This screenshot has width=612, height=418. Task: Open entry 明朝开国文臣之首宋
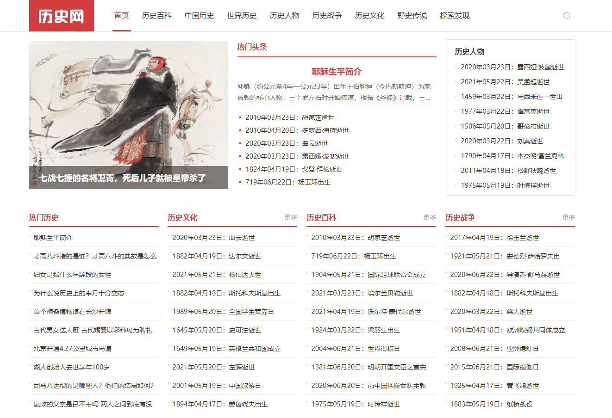pos(368,367)
